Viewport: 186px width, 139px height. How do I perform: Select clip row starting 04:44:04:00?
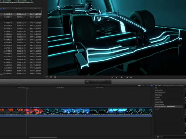point(20,37)
